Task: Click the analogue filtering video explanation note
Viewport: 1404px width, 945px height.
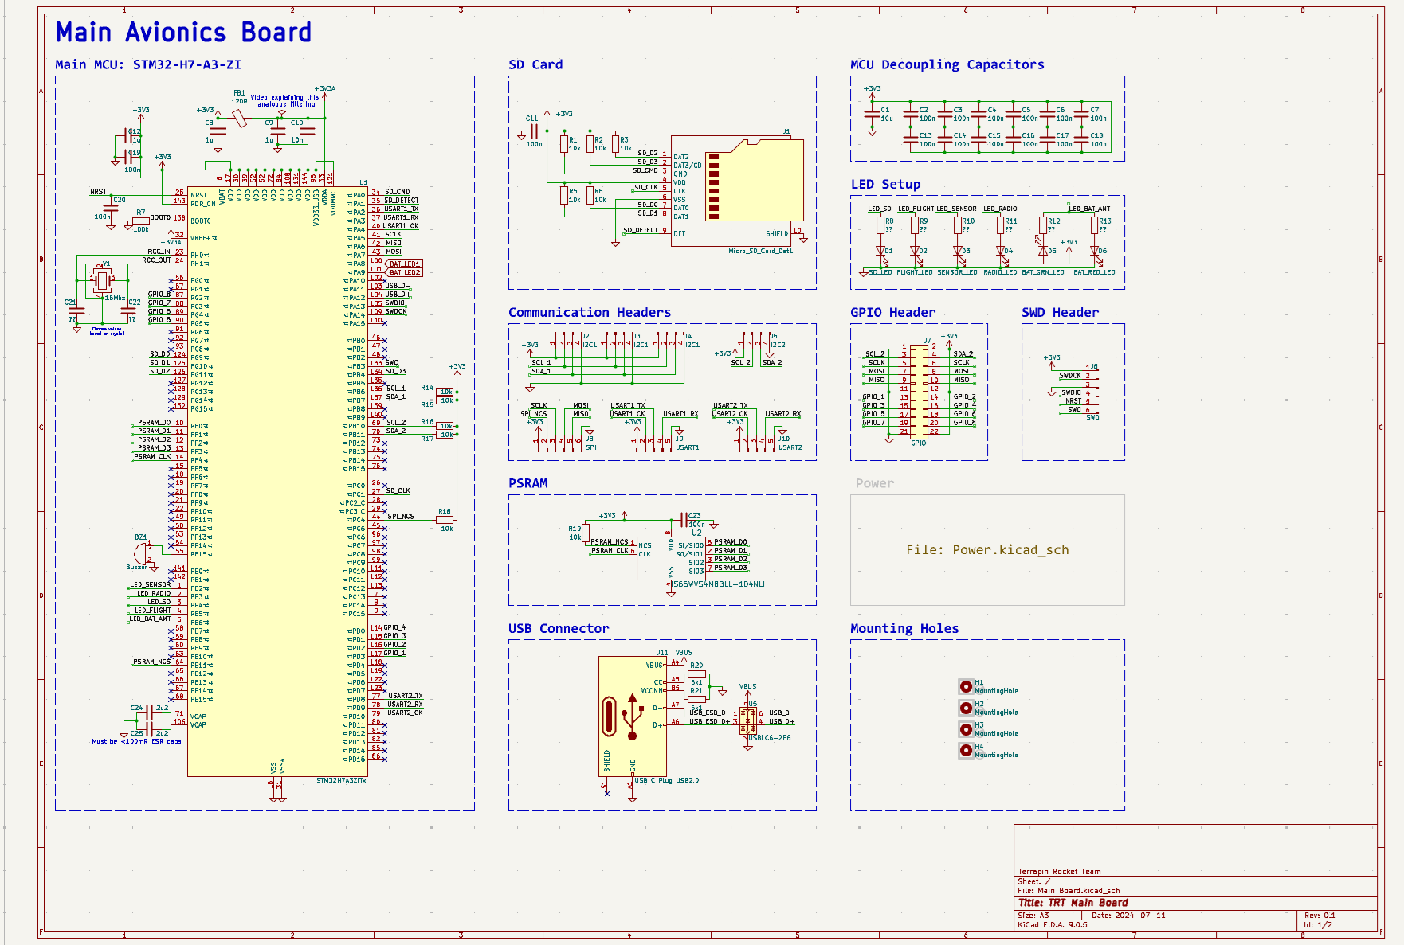Action: pyautogui.click(x=284, y=99)
